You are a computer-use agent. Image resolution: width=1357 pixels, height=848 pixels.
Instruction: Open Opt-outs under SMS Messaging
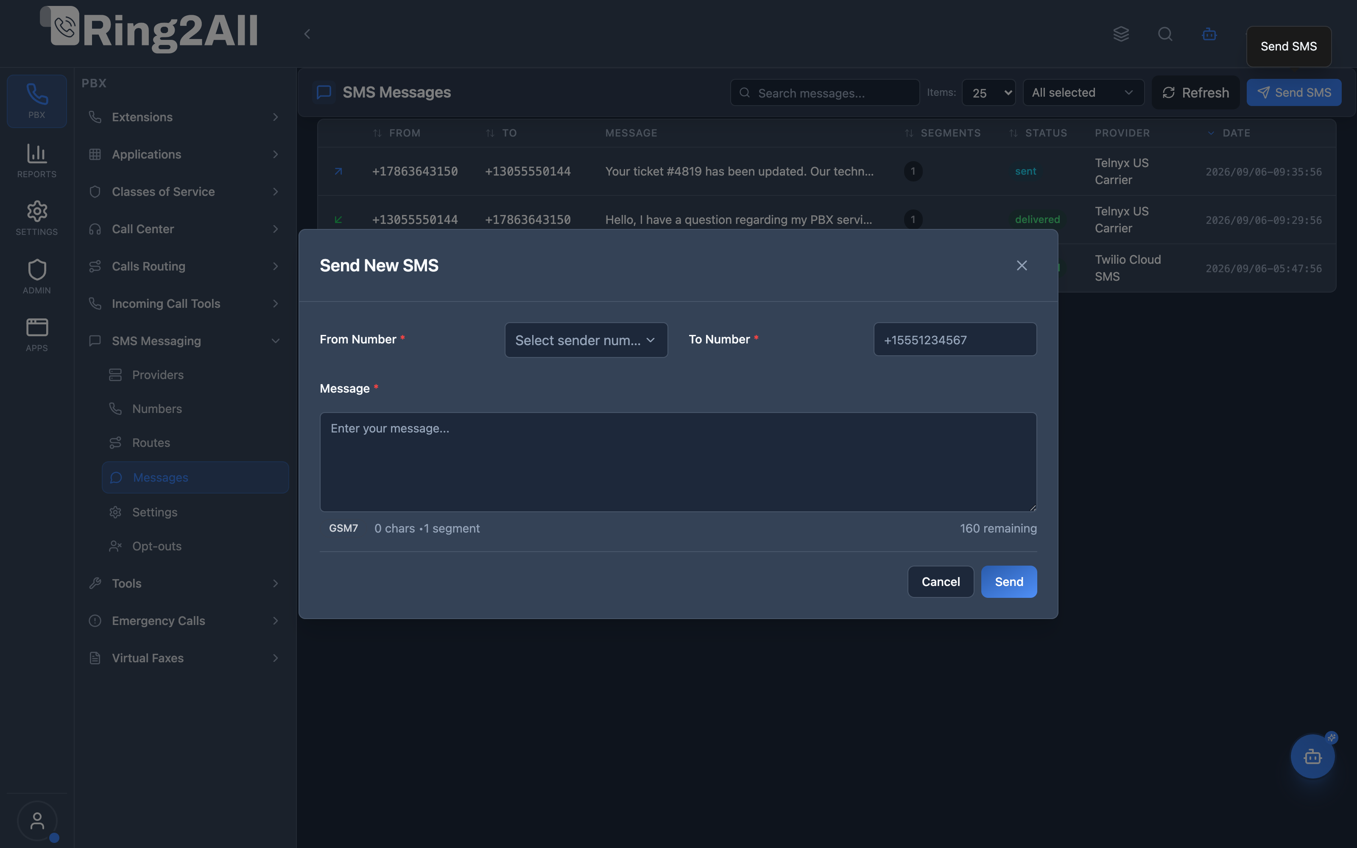(195, 546)
